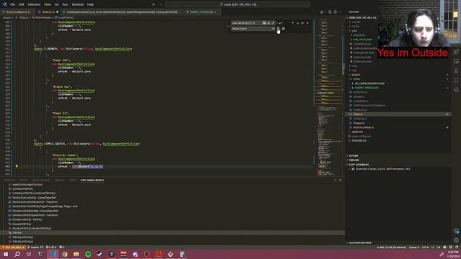461x259 pixels.
Task: Toggle Match Case in find widget
Action: coord(264,23)
